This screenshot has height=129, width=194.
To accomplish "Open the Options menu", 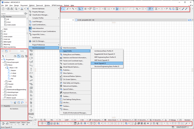I will 32,5.
